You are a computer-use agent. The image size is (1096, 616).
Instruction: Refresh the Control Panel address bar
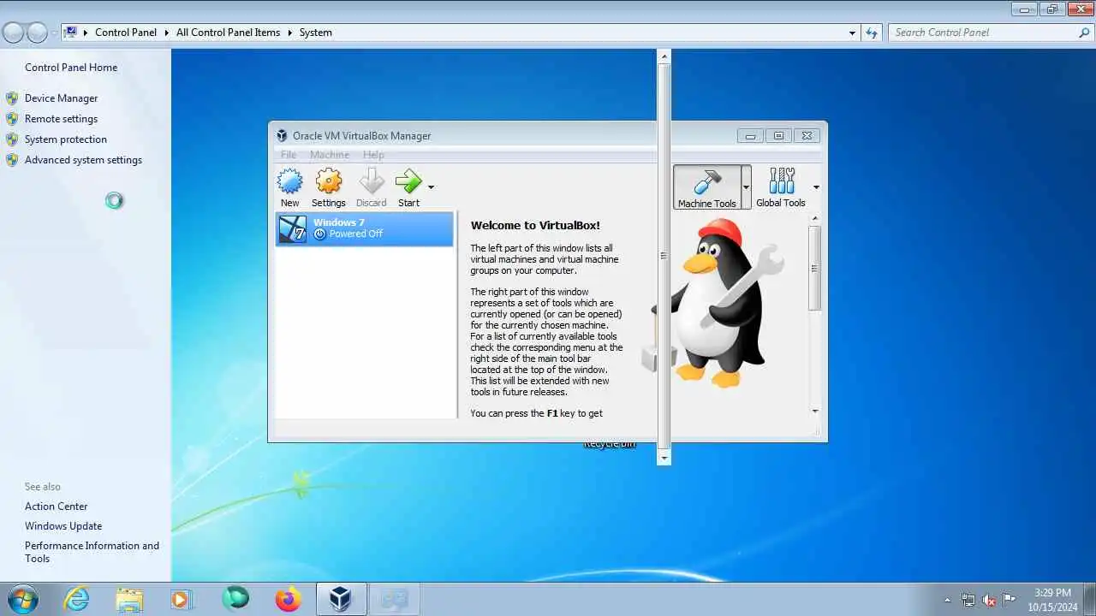pos(872,33)
